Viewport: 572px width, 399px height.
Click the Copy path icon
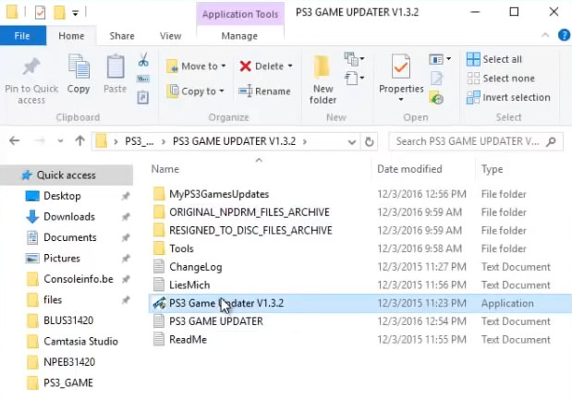point(143,79)
